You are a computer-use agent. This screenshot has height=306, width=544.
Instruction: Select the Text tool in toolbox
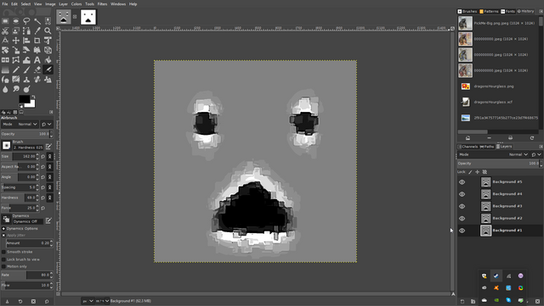37,60
